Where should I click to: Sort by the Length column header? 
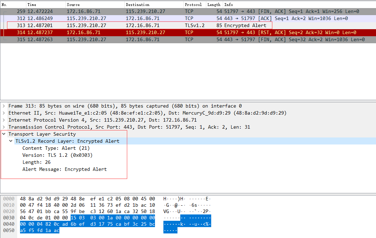click(214, 5)
